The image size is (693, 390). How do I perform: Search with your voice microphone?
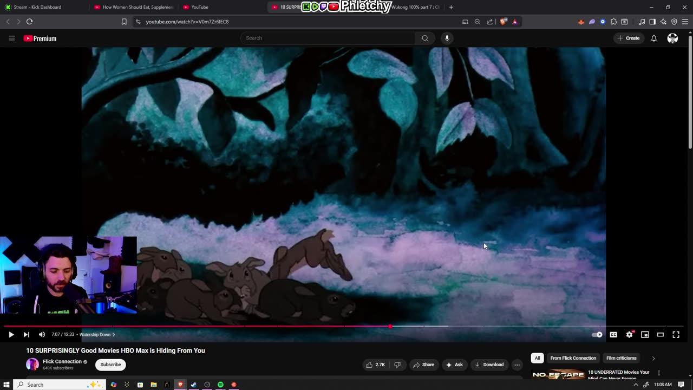(447, 38)
